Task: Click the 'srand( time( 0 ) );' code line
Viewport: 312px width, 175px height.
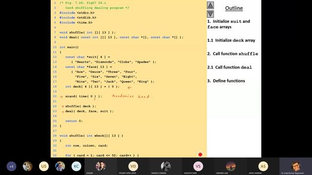Action: [83, 96]
